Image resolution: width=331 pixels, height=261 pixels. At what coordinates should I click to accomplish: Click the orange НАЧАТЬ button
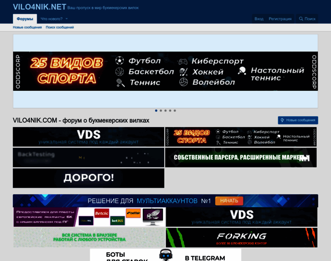pyautogui.click(x=229, y=201)
